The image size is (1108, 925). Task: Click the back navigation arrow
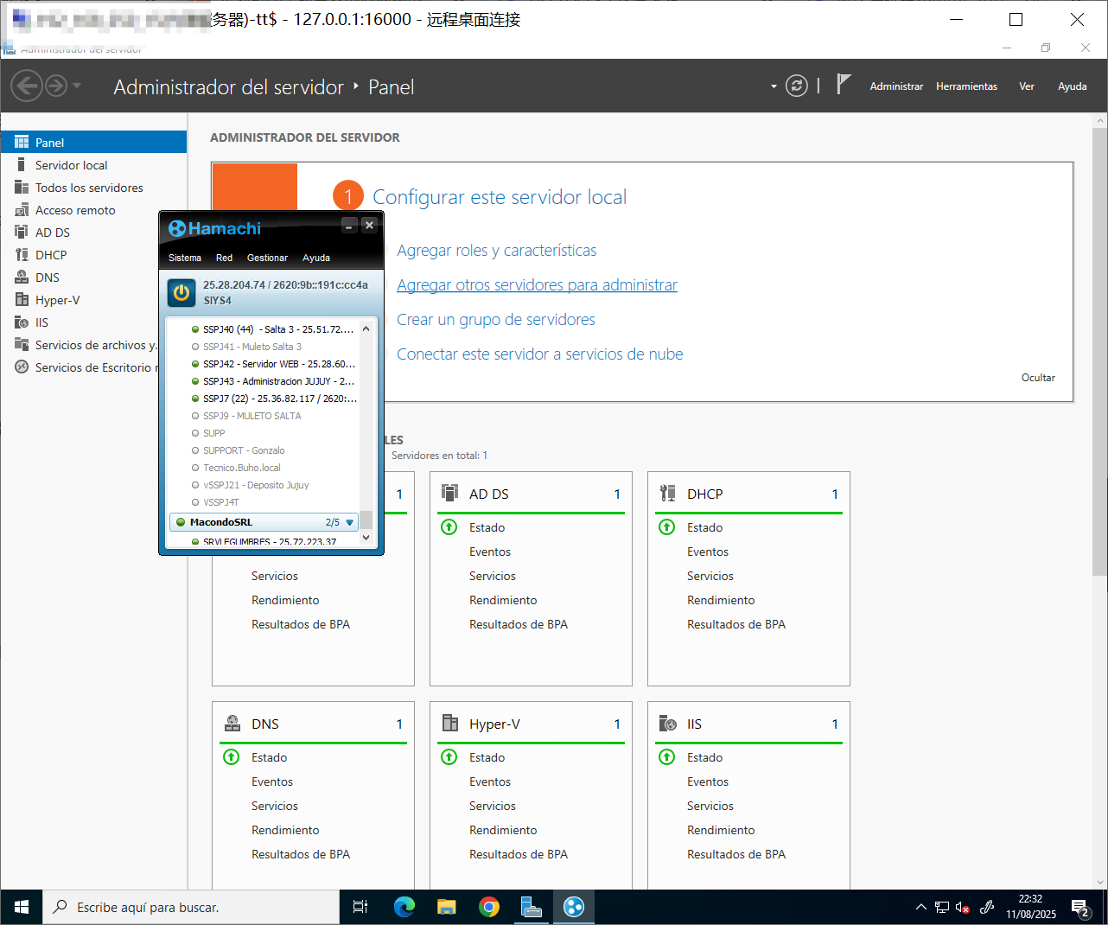coord(27,86)
